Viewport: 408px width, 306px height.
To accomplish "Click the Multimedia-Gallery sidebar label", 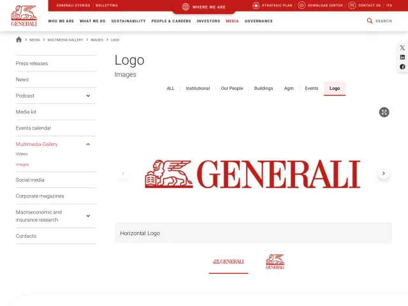I will click(x=37, y=144).
